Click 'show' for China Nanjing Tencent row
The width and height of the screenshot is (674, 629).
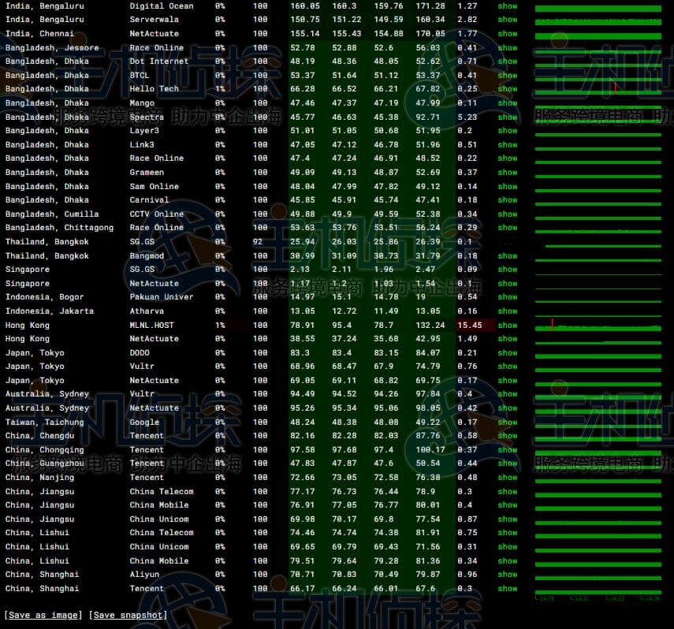[508, 478]
